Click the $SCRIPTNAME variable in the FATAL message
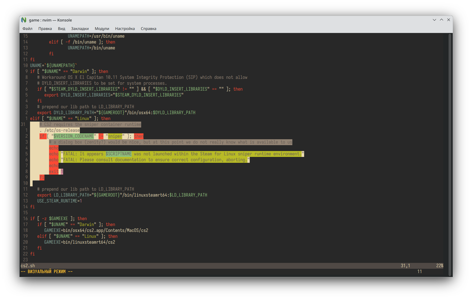 pos(119,154)
